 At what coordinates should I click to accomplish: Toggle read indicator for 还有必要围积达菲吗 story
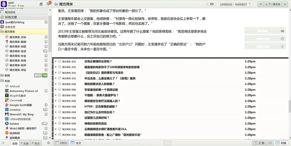[56, 61]
